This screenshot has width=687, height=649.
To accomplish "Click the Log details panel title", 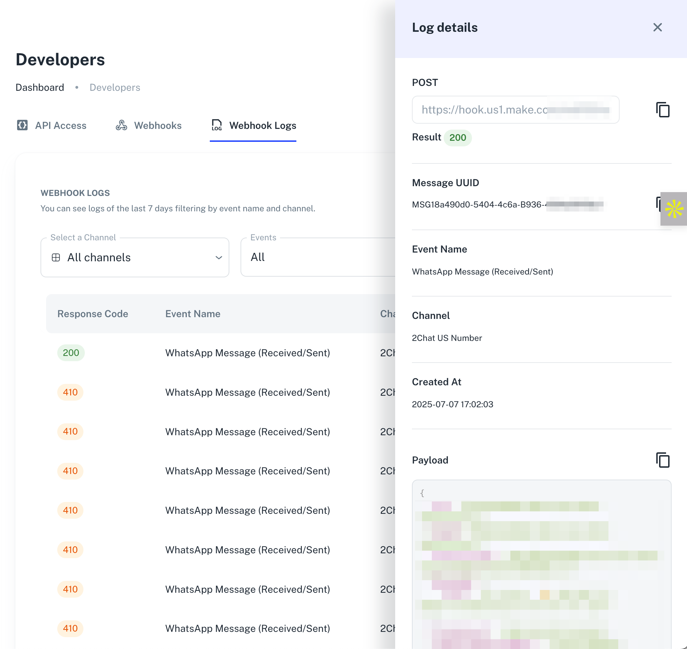I will [x=445, y=27].
